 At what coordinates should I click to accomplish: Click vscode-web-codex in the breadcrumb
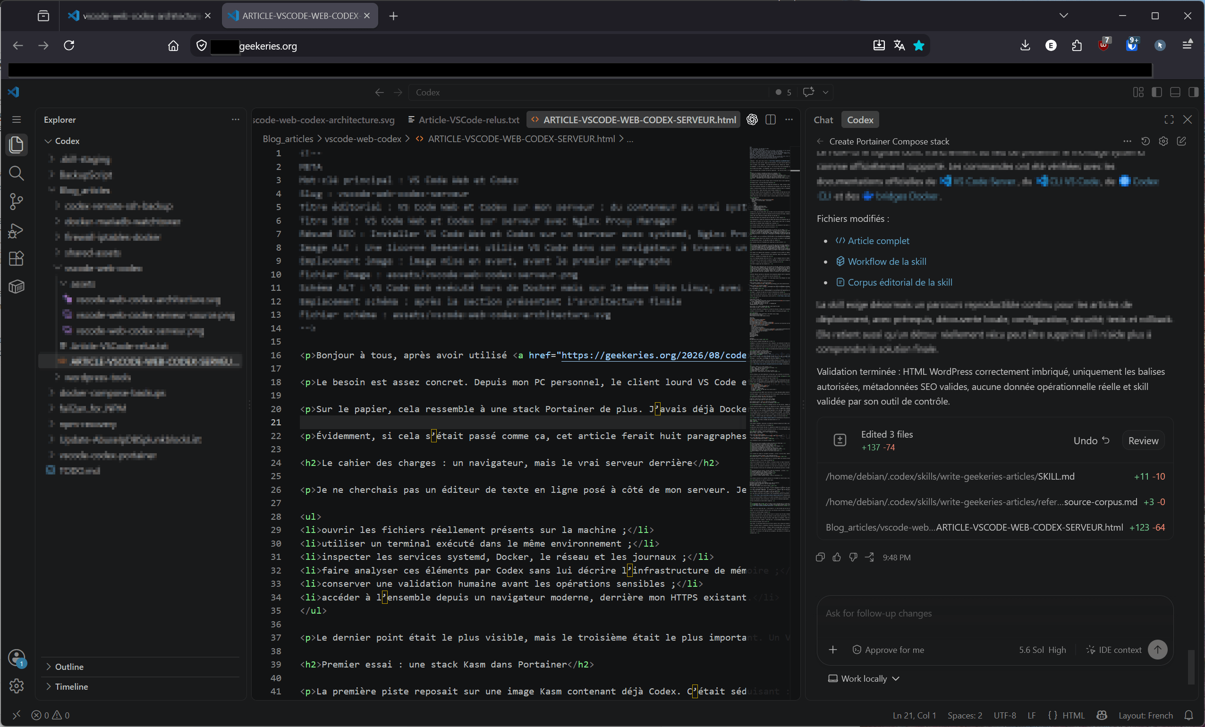point(363,139)
